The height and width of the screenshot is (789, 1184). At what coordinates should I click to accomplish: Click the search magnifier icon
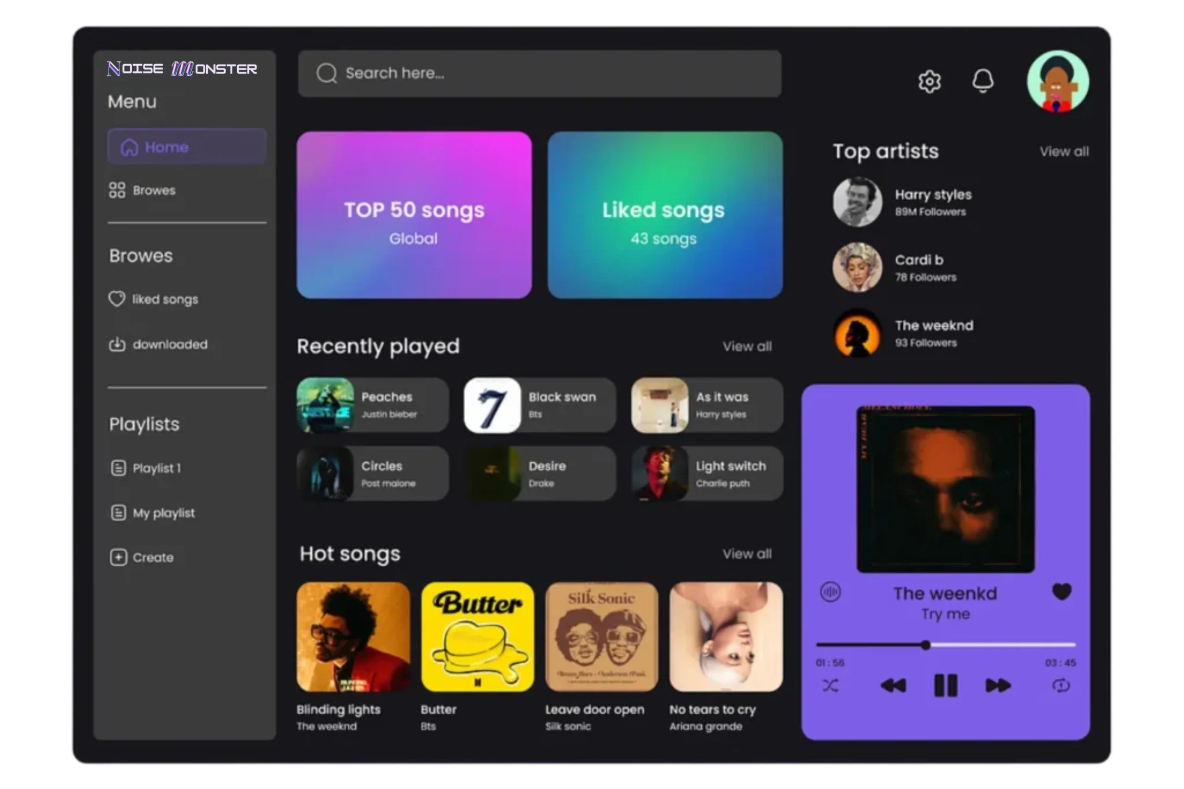(x=327, y=73)
